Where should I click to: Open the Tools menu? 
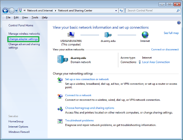35,18
